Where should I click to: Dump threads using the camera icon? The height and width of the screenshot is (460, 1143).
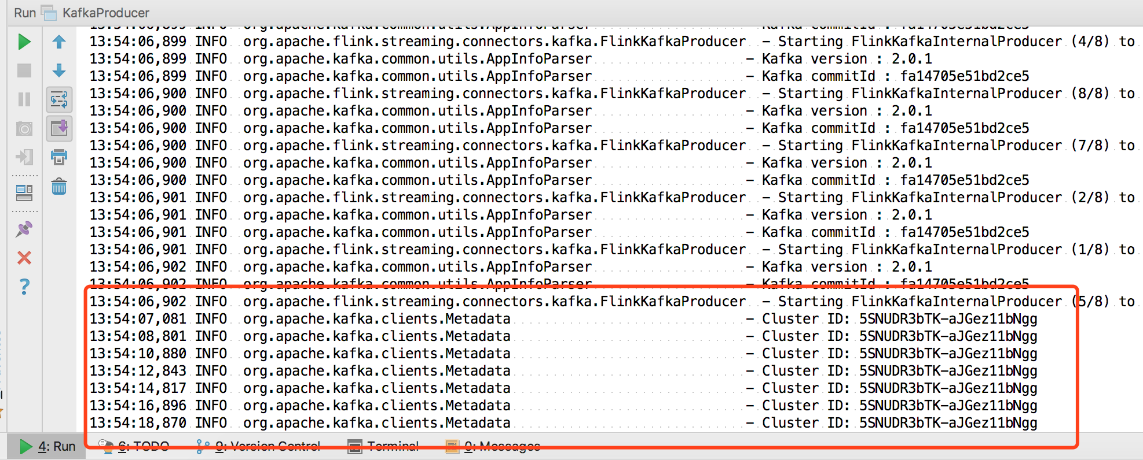pyautogui.click(x=24, y=128)
